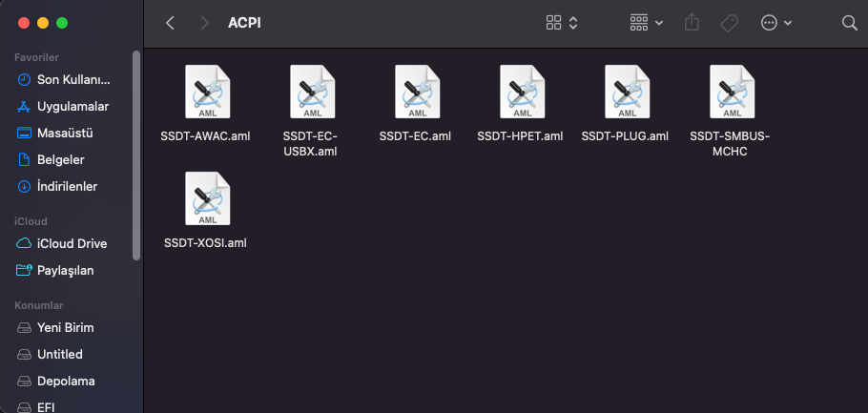Go to iCloud Drive in sidebar
The image size is (868, 413).
[72, 243]
